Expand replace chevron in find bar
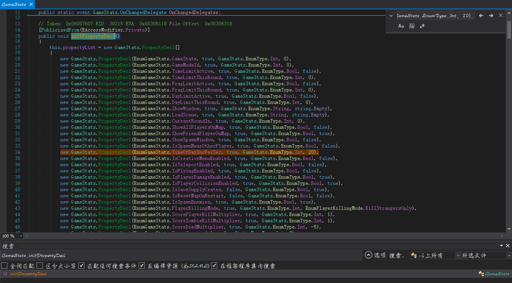The height and width of the screenshot is (283, 512). (x=391, y=16)
